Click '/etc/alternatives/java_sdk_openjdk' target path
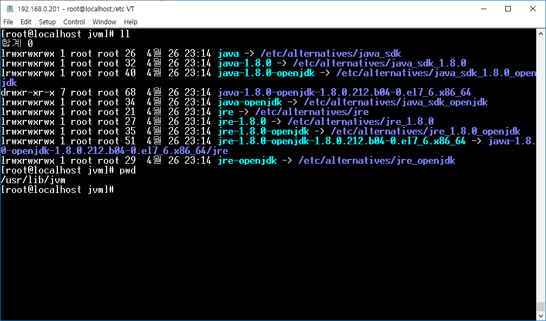The height and width of the screenshot is (321, 546). tap(396, 102)
